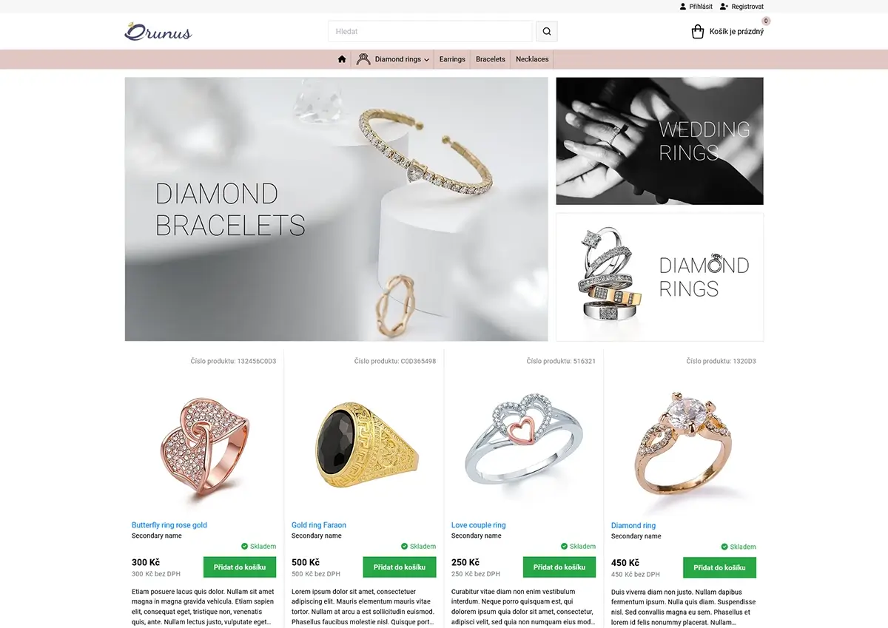The height and width of the screenshot is (628, 888).
Task: Add Butterfly ring rose gold to cart
Action: tap(240, 567)
